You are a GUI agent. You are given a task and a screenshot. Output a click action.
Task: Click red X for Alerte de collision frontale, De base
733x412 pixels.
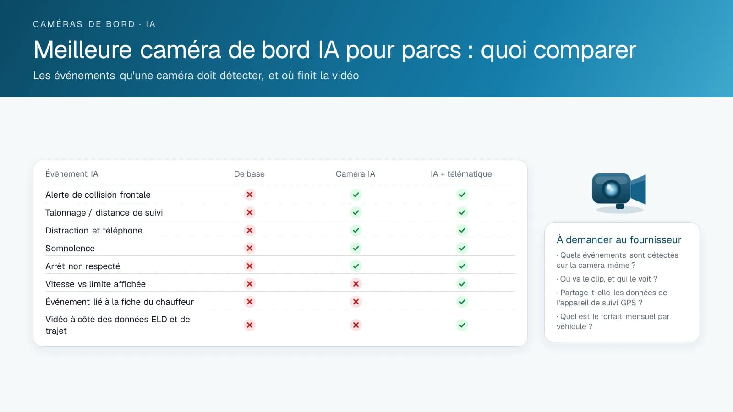point(250,195)
